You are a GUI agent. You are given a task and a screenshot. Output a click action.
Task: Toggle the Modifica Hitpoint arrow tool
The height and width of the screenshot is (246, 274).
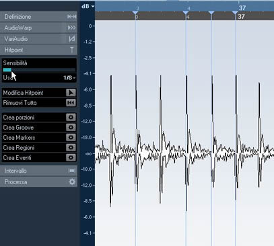point(71,93)
